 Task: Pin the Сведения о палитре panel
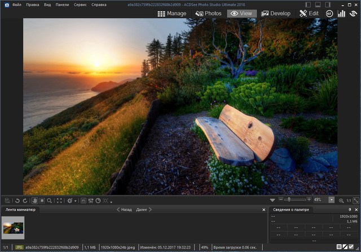(350, 210)
